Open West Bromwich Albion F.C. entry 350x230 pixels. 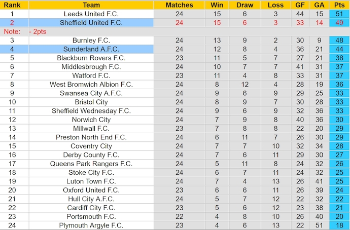[91, 85]
